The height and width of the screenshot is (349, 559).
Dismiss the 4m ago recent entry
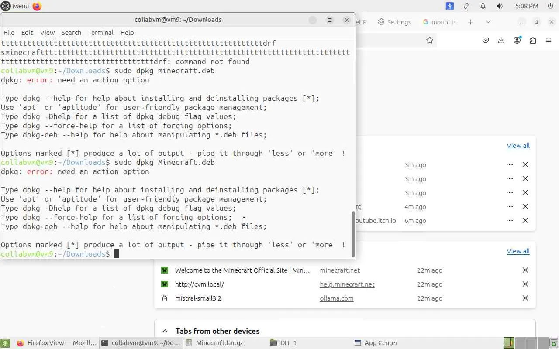[x=525, y=206]
